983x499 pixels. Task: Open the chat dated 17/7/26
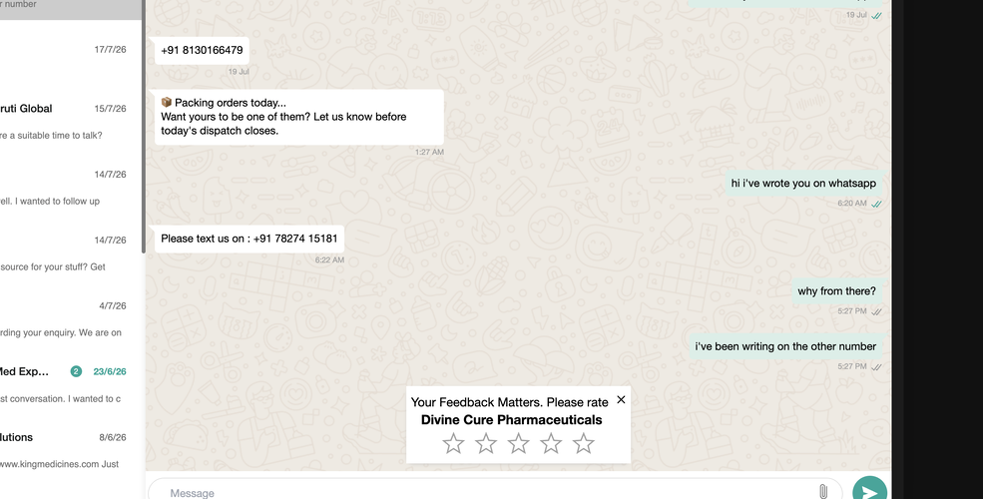(x=71, y=56)
